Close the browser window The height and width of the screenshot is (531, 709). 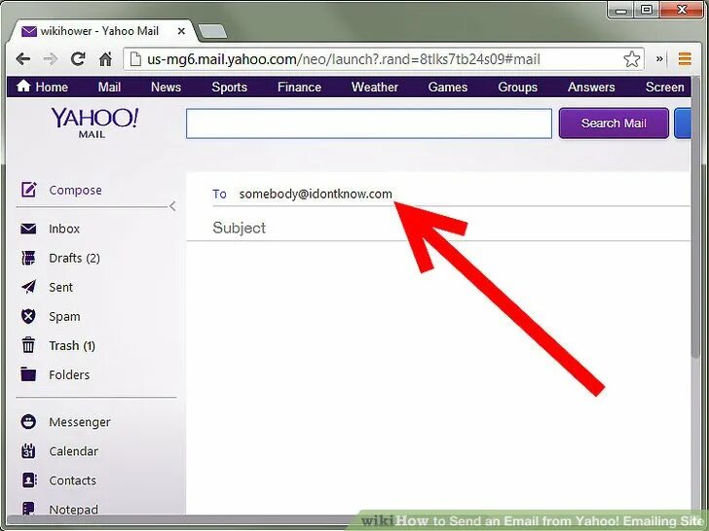pyautogui.click(x=683, y=10)
